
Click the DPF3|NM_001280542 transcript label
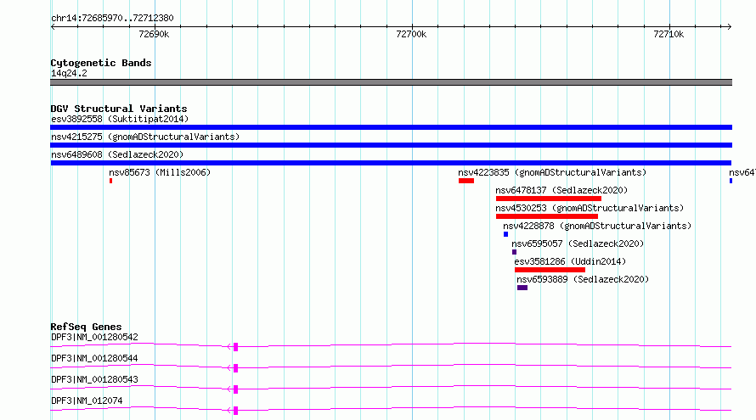pyautogui.click(x=94, y=337)
